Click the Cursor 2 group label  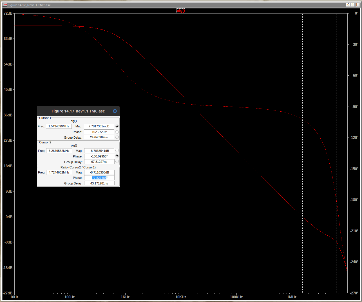(45, 142)
